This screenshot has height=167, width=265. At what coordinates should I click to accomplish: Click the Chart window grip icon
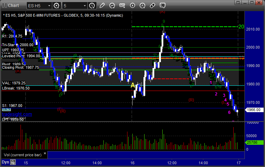pos(5,6)
